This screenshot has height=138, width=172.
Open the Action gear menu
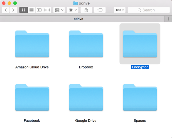click(73, 10)
